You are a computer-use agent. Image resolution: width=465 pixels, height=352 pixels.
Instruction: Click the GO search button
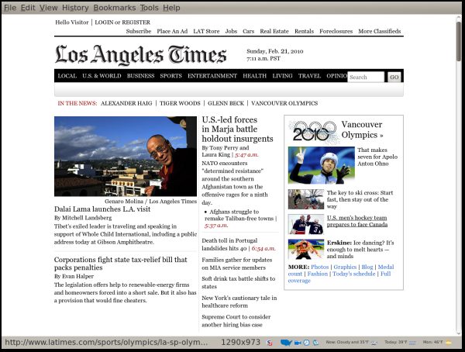pyautogui.click(x=394, y=78)
